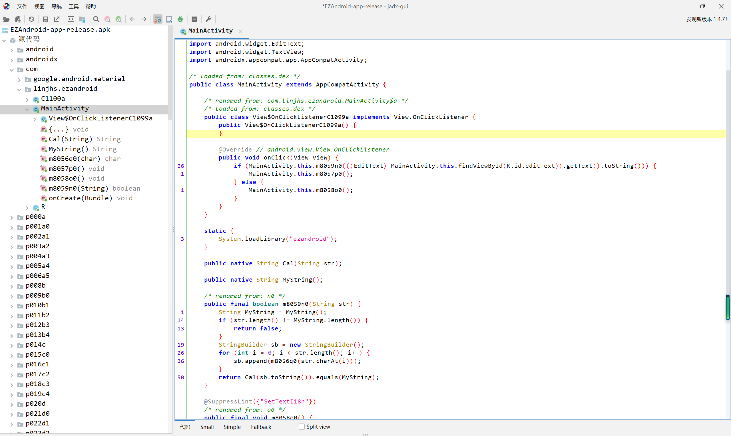The image size is (731, 436).
Task: Enable the Split view checkbox
Action: tap(302, 426)
